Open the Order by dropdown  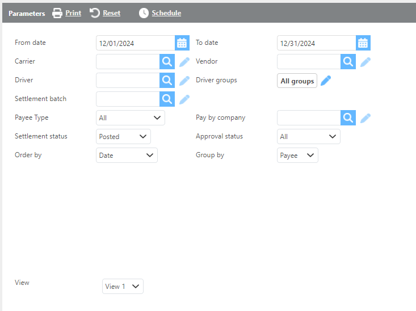pyautogui.click(x=127, y=155)
